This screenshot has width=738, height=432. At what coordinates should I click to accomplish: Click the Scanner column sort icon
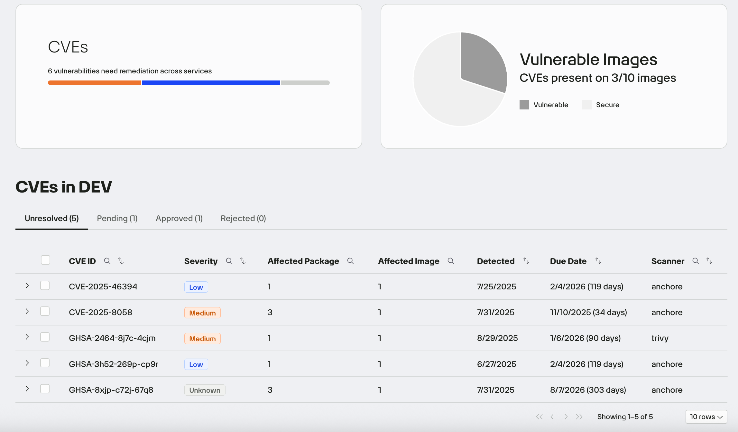pyautogui.click(x=709, y=261)
